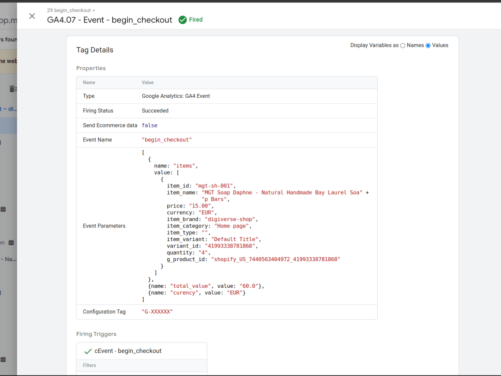The width and height of the screenshot is (501, 376).
Task: Click the 'Filters' label under the trigger
Action: [89, 365]
